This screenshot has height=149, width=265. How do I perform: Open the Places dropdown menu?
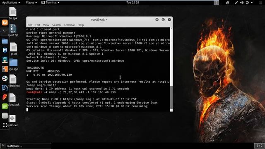click(31, 2)
